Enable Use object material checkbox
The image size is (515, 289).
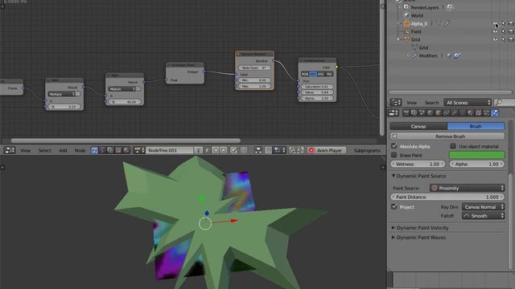(453, 146)
